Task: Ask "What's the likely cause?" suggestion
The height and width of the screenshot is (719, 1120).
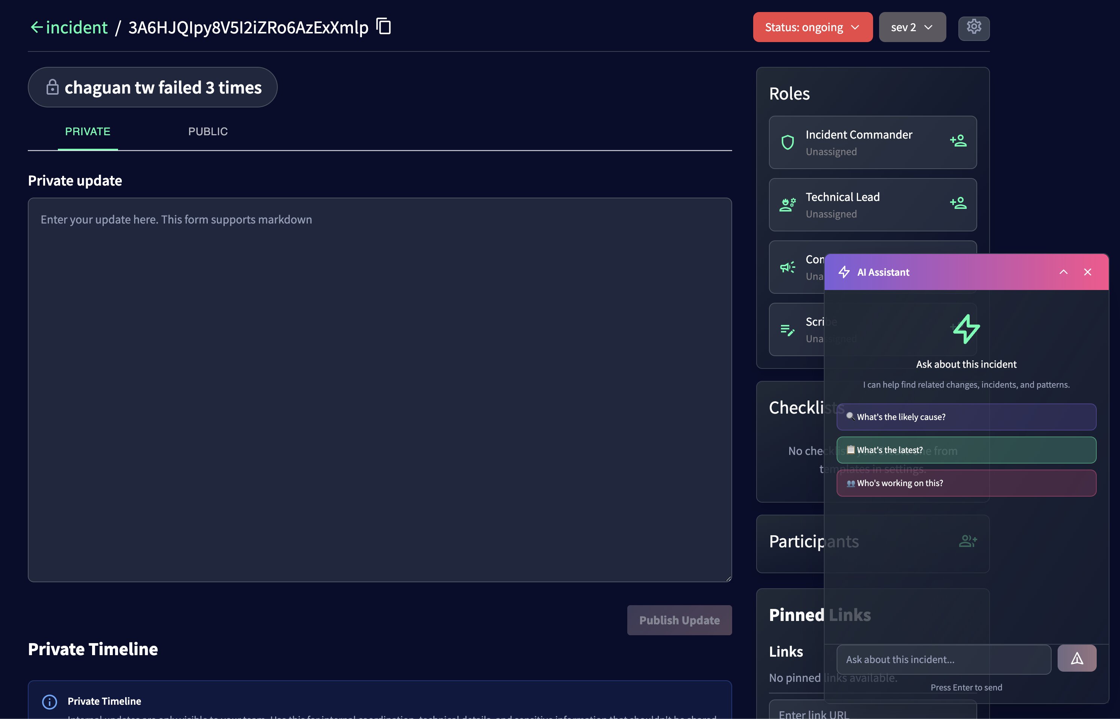Action: click(x=966, y=417)
